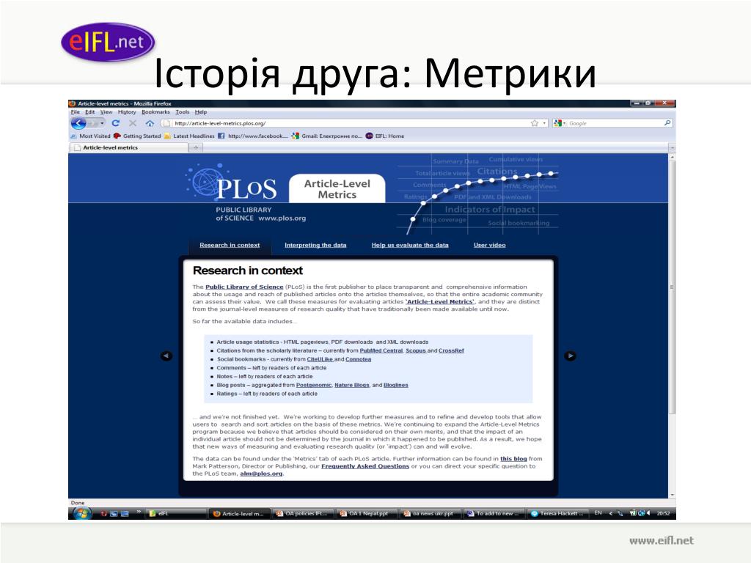Open the View menu
751x563 pixels.
pos(106,112)
